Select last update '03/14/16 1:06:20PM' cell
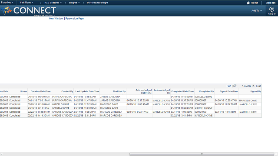This screenshot has width=278, height=156. (x=85, y=112)
